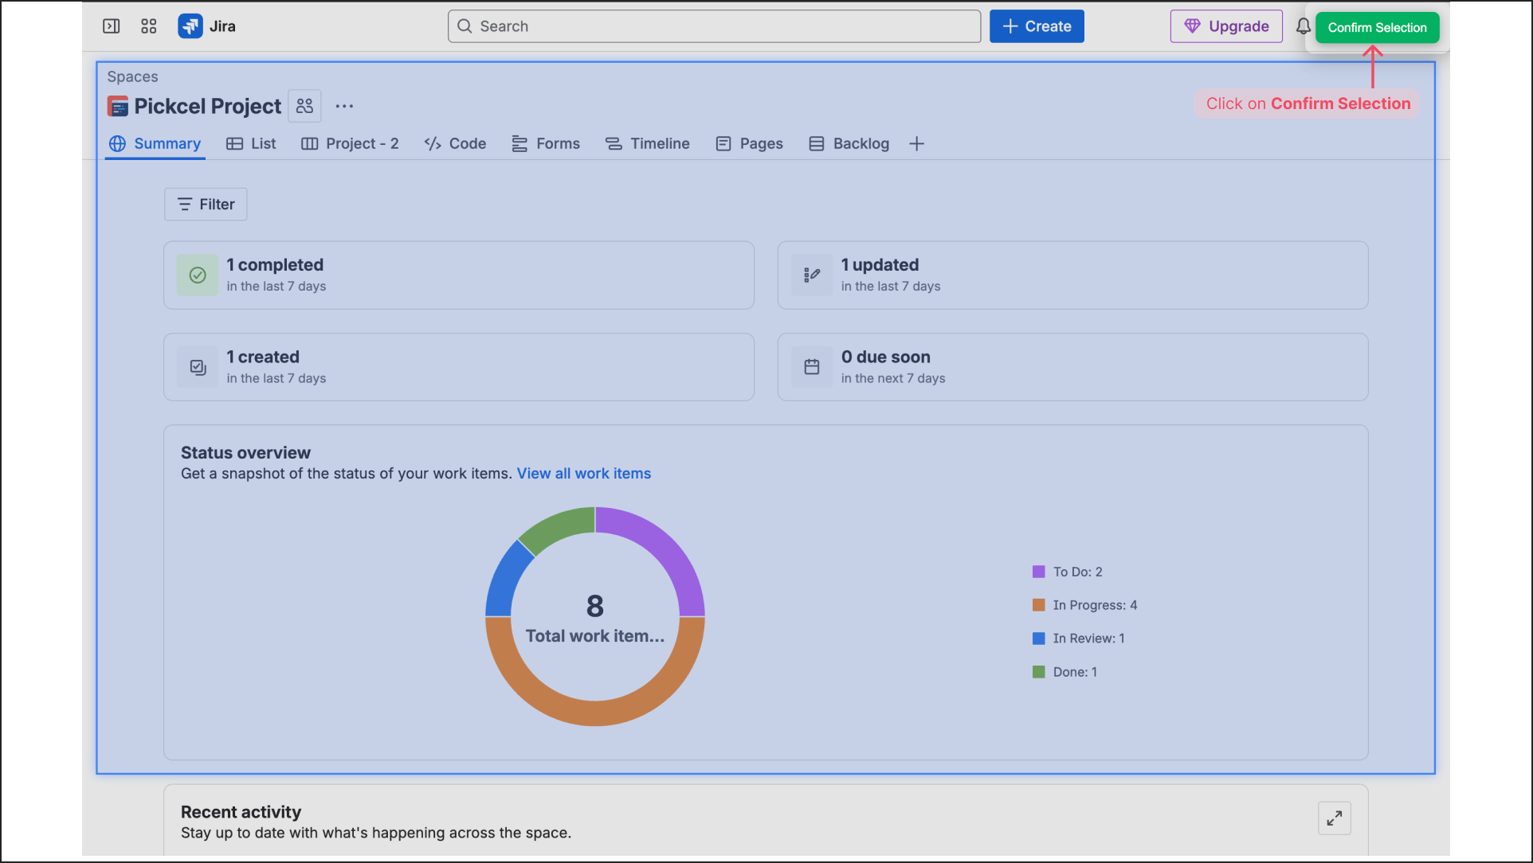Open the Filter dropdown
Viewport: 1533px width, 863px height.
pos(206,205)
